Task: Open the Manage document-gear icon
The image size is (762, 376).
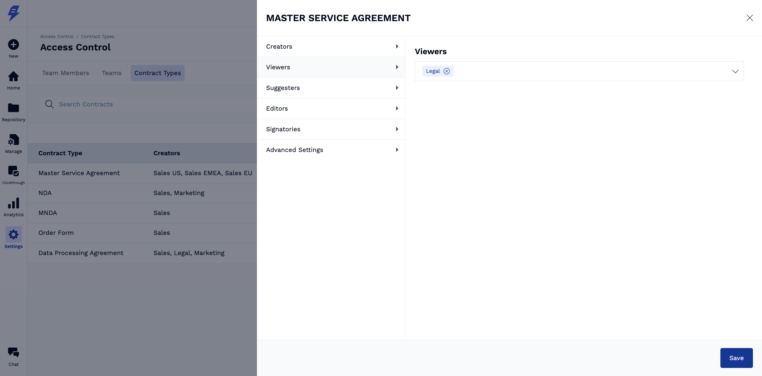Action: [13, 140]
